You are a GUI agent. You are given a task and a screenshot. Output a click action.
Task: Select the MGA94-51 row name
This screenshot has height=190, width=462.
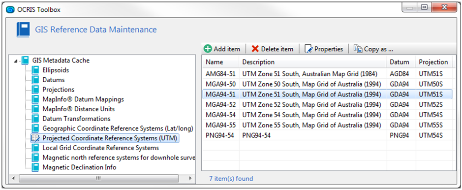click(221, 95)
